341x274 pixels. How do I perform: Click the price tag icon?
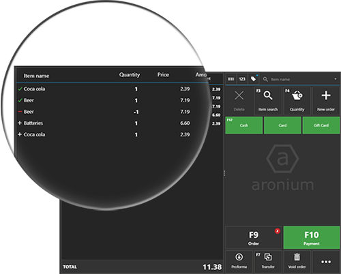point(254,79)
